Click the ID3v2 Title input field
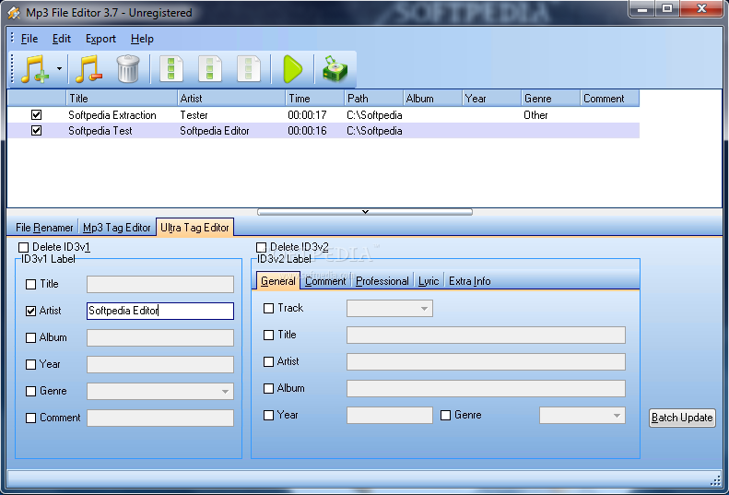 pyautogui.click(x=486, y=335)
